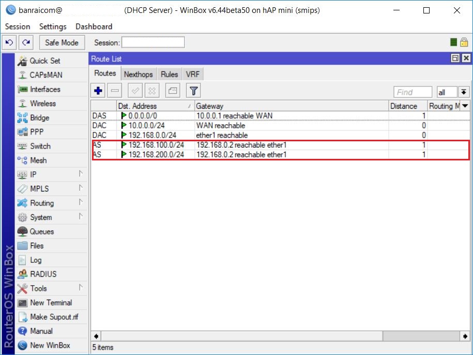Switch to the Nexthops tab
Image resolution: width=473 pixels, height=355 pixels.
[x=139, y=75]
